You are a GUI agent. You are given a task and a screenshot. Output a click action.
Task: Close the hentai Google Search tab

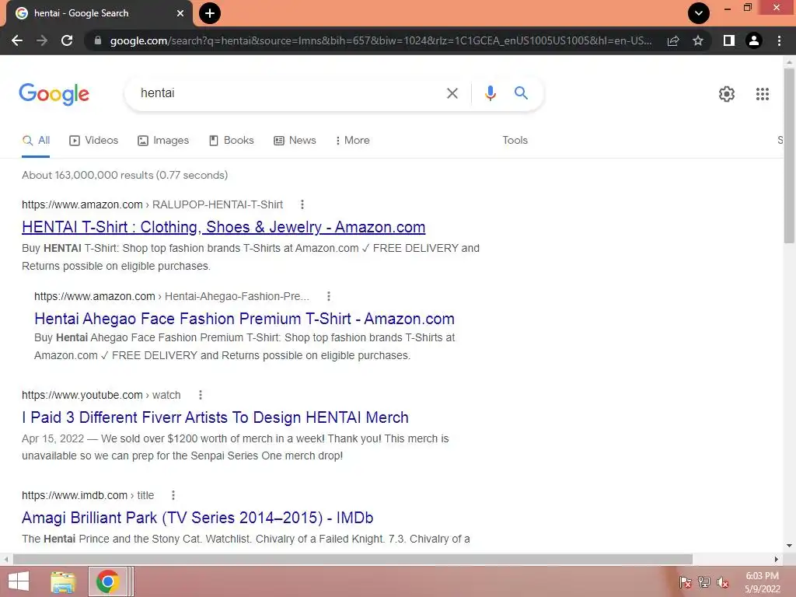tap(180, 13)
